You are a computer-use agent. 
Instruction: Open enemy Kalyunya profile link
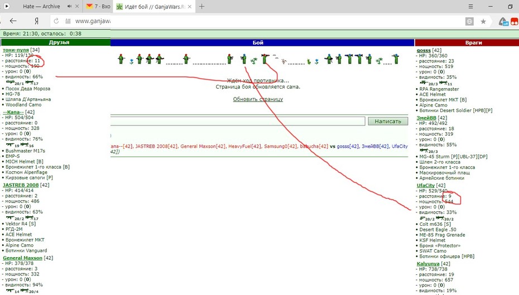pos(428,264)
